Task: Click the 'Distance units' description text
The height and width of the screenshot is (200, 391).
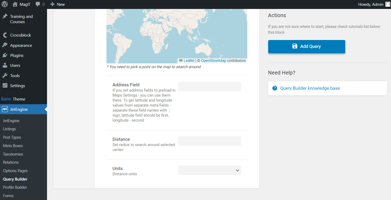Action: pyautogui.click(x=125, y=174)
